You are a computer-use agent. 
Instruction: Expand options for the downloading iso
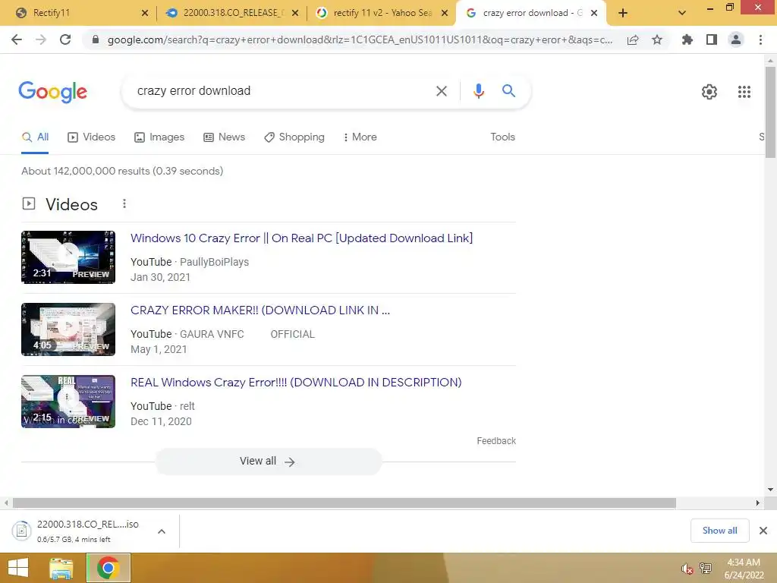coord(161,531)
